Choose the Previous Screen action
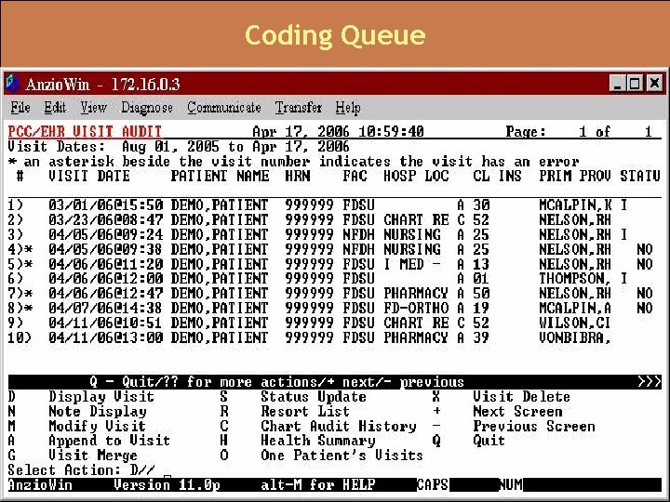The height and width of the screenshot is (502, 670). tap(534, 426)
